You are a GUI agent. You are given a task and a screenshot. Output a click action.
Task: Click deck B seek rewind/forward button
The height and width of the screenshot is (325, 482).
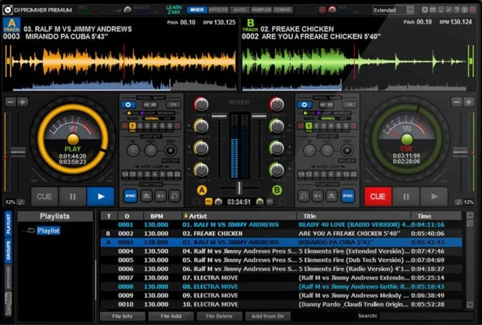pos(327,105)
